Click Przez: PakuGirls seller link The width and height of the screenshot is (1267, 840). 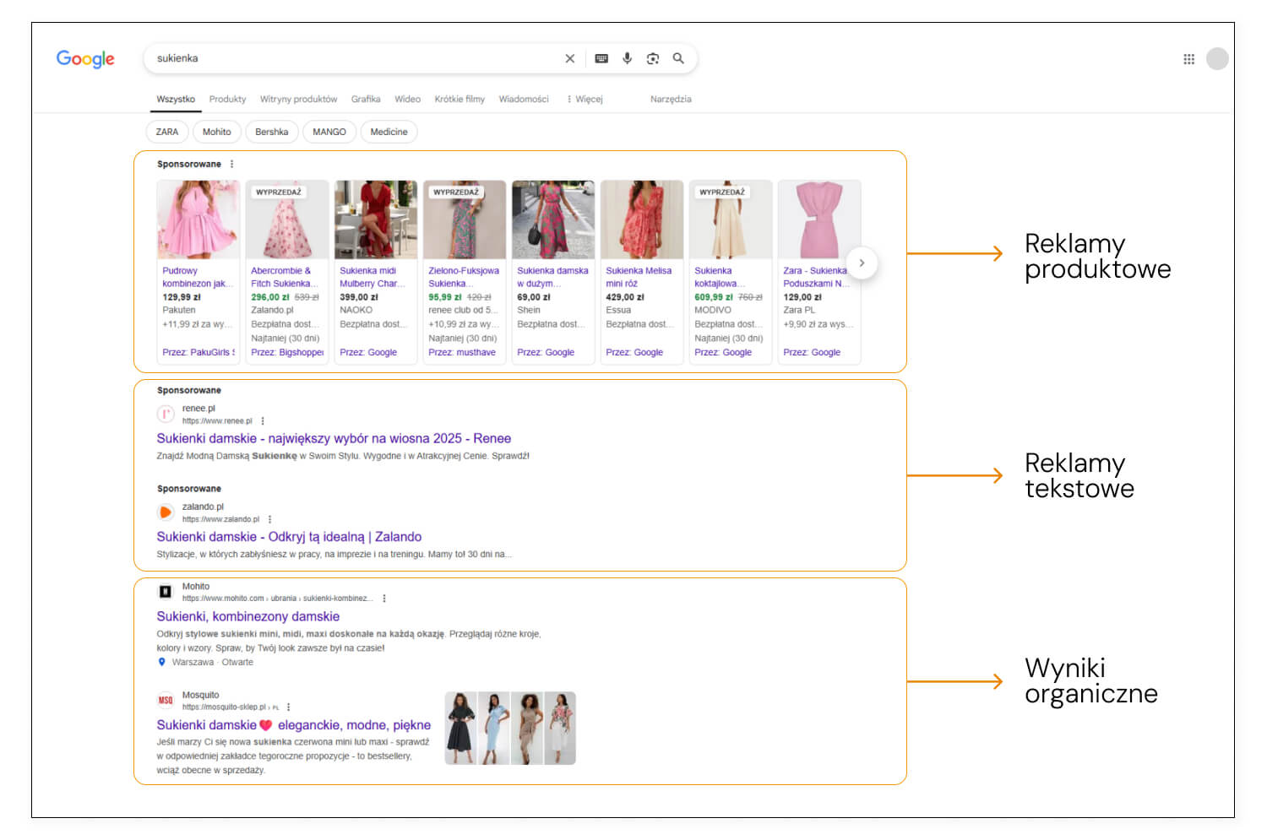click(x=198, y=352)
